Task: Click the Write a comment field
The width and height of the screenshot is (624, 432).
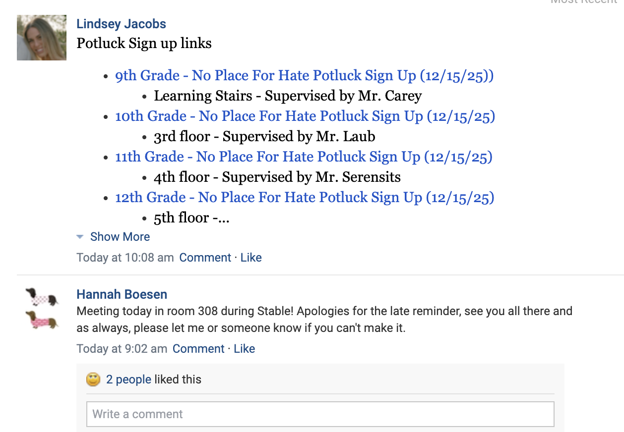Action: [320, 414]
